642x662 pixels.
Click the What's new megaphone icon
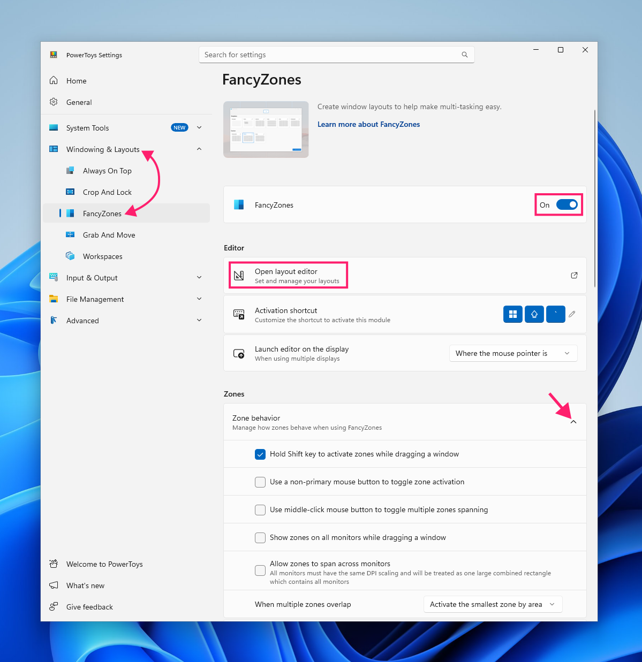click(x=54, y=585)
